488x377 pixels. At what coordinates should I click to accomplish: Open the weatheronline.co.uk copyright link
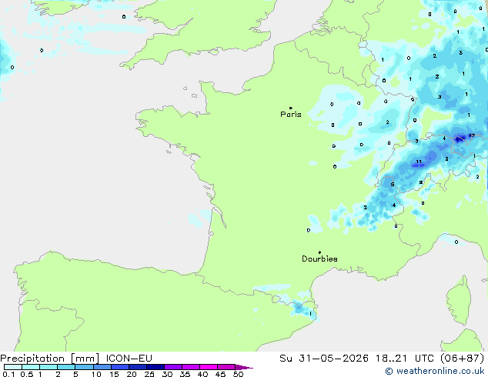pos(435,371)
